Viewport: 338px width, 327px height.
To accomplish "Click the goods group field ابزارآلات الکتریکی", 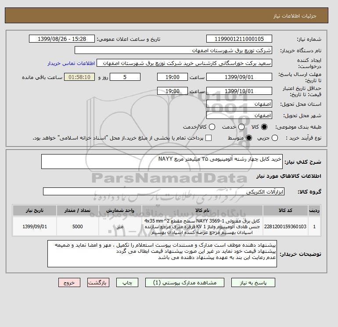I will [164, 191].
